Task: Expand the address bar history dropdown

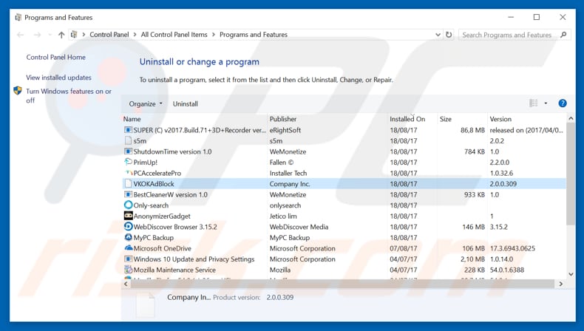Action: click(438, 35)
